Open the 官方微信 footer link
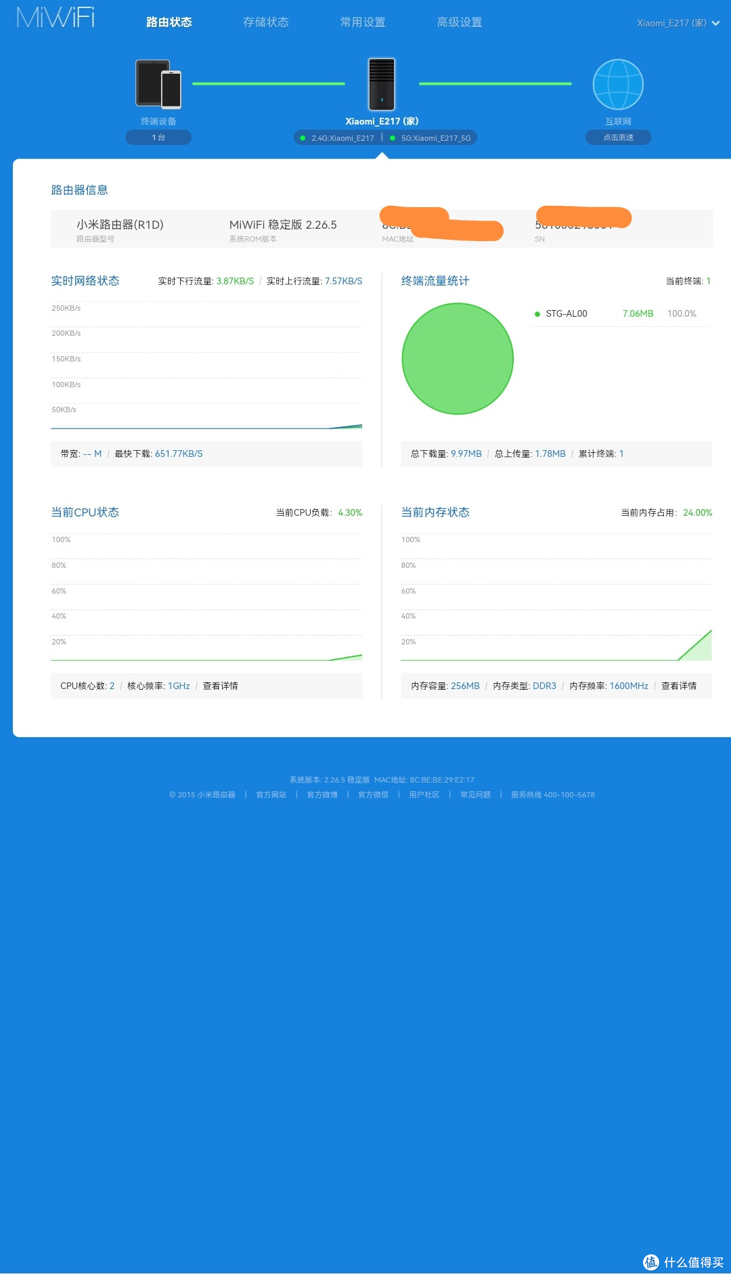Screen dimensions: 731x1278 click(x=373, y=795)
